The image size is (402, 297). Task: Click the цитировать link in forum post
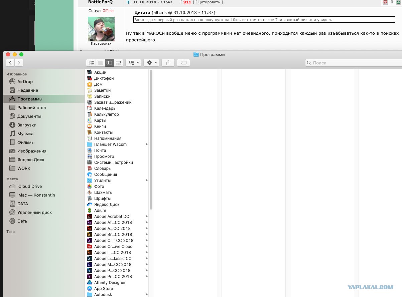click(x=209, y=2)
